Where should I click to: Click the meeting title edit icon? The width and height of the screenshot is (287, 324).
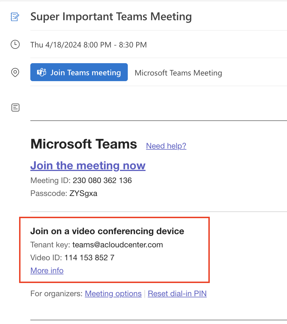click(15, 17)
